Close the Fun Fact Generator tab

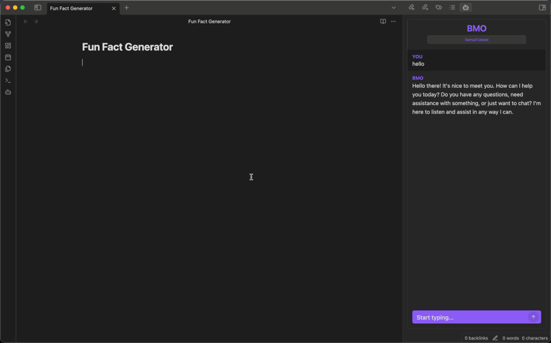pos(114,8)
